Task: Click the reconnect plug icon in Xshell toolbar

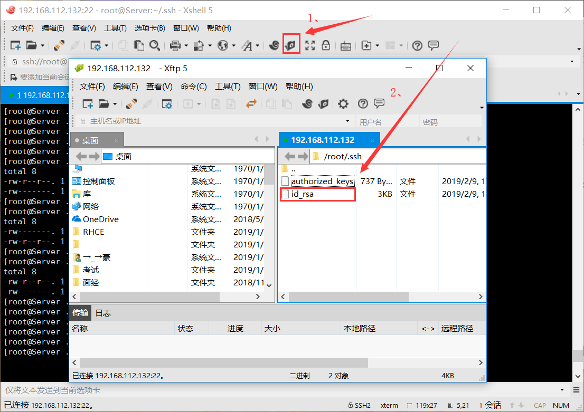Action: click(x=59, y=45)
